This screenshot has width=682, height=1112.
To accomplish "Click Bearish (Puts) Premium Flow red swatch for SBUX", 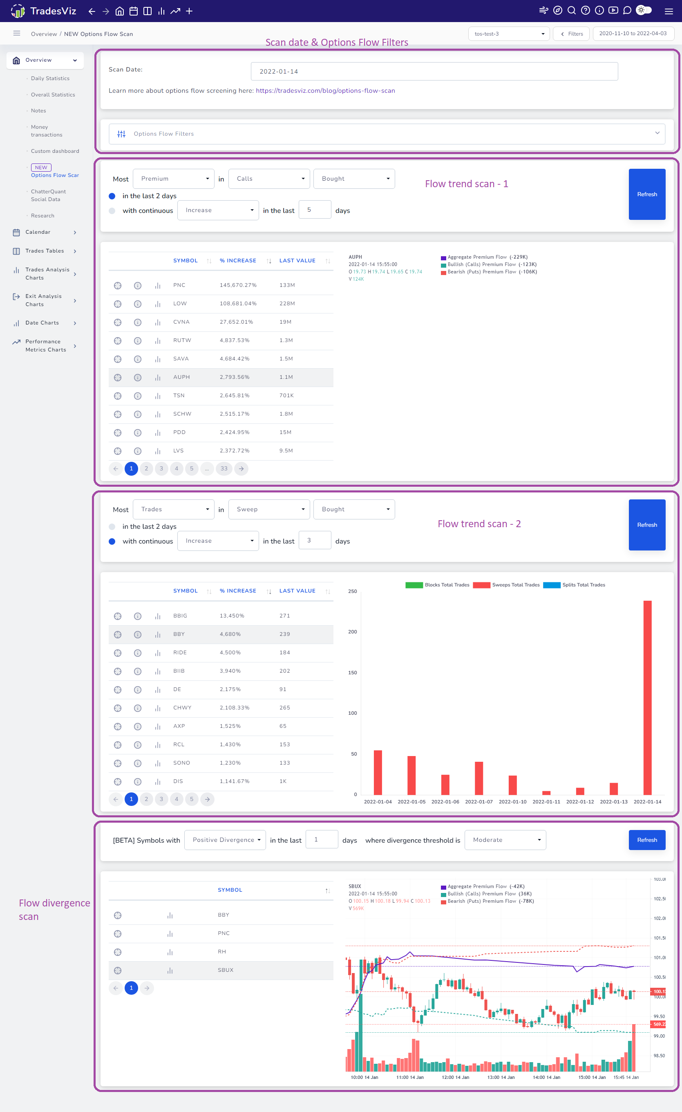I will tap(443, 902).
